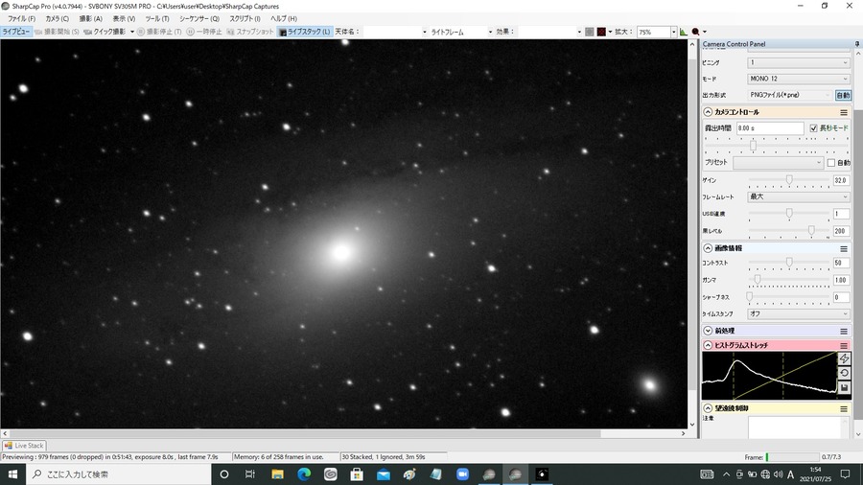Open the フレームレート dropdown showing 最大

799,196
